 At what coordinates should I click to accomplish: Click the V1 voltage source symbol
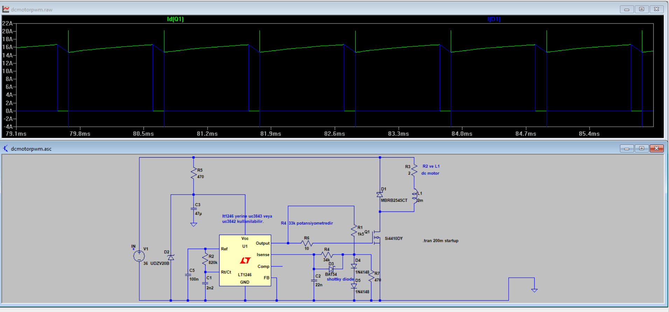(x=139, y=256)
